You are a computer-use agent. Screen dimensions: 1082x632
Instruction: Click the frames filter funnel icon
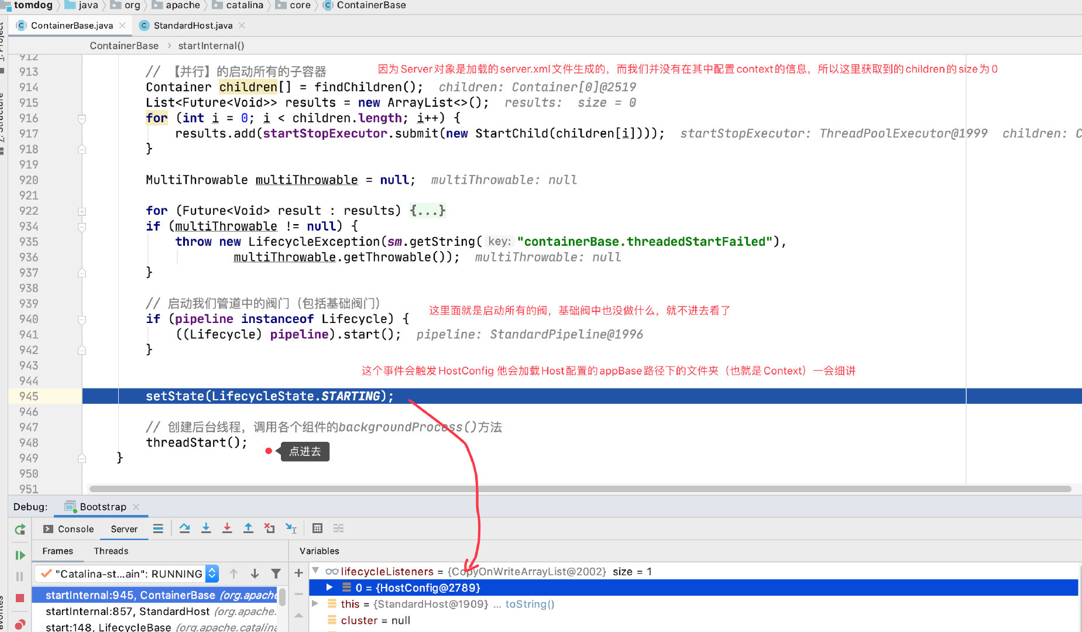point(276,573)
